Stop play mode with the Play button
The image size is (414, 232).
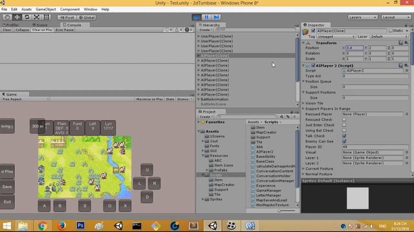point(197,17)
